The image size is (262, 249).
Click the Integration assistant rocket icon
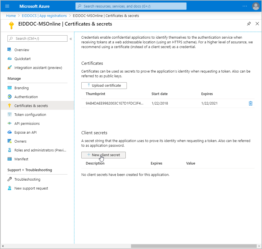[10, 68]
